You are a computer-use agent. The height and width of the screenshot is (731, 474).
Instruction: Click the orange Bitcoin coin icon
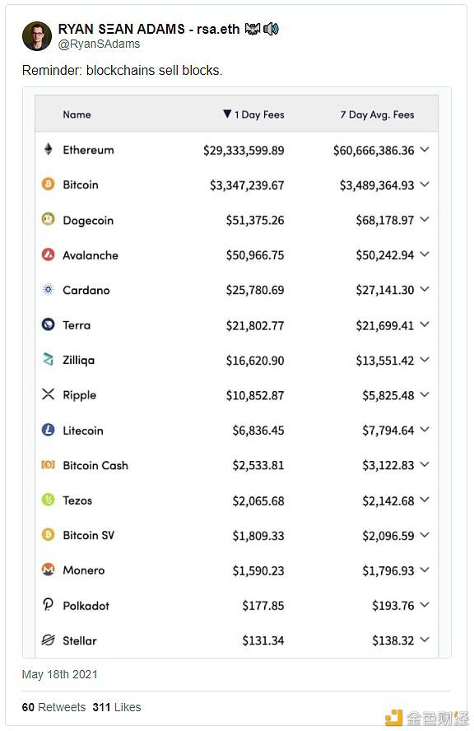pos(48,184)
